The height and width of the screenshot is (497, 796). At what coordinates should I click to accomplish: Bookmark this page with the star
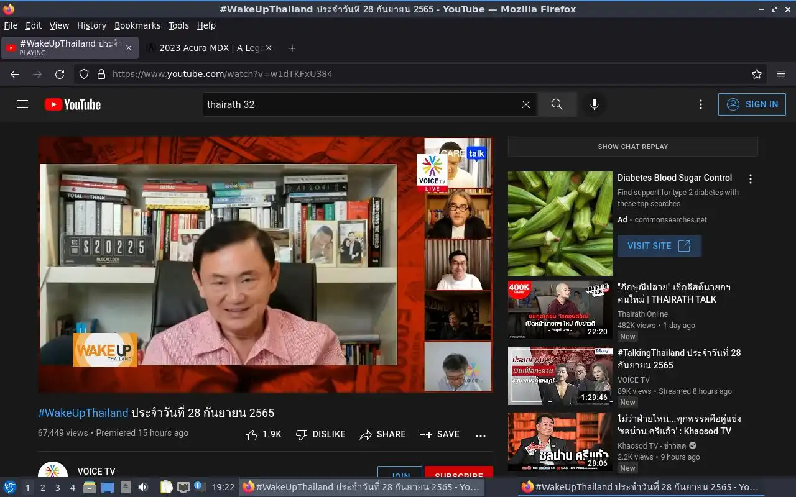click(757, 74)
